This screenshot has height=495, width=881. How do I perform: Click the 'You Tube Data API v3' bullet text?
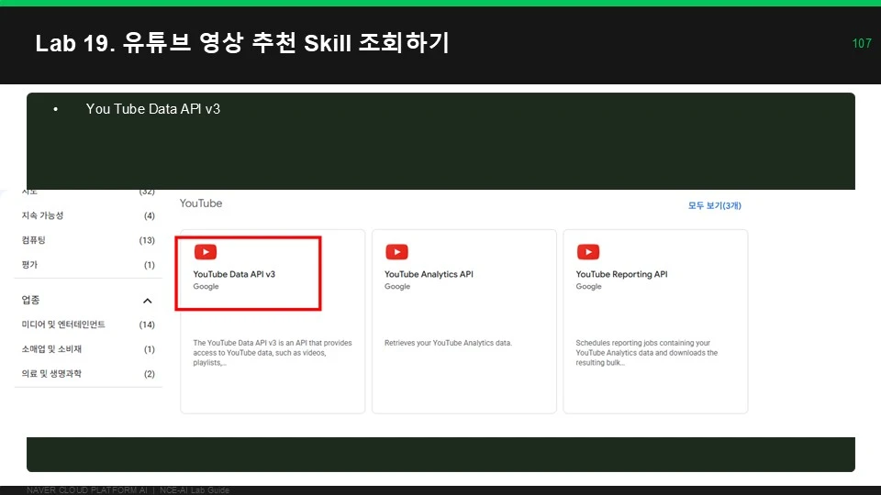pos(153,109)
